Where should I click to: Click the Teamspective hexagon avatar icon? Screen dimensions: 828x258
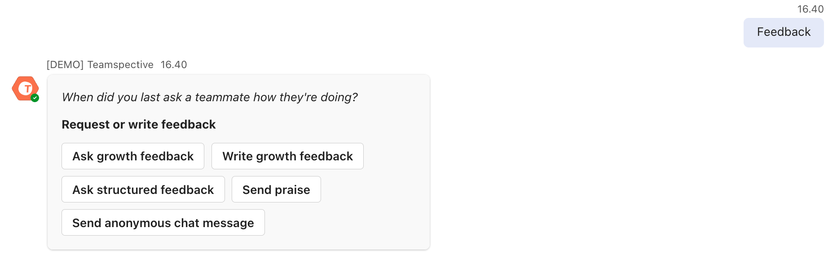coord(25,88)
